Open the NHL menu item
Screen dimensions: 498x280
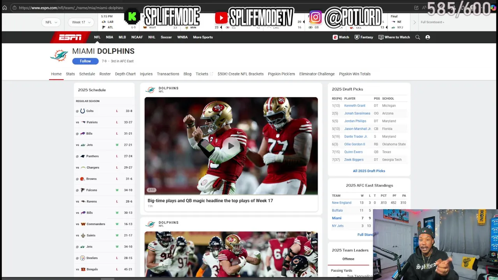point(152,37)
